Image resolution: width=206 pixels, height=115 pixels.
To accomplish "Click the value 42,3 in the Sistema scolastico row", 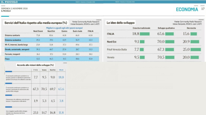I will point(90,40).
